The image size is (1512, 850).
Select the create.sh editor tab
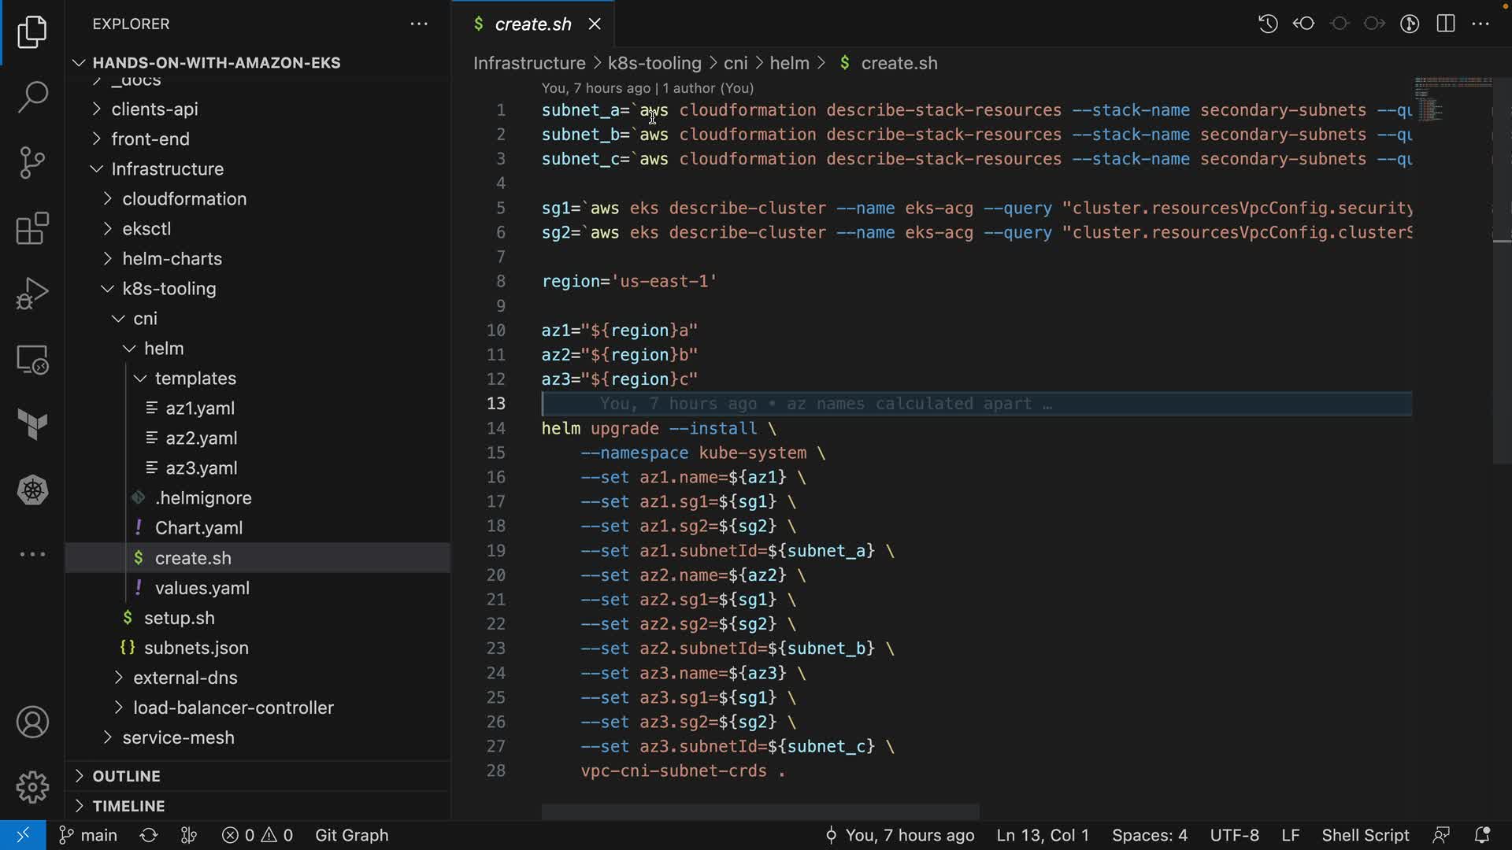pos(532,24)
